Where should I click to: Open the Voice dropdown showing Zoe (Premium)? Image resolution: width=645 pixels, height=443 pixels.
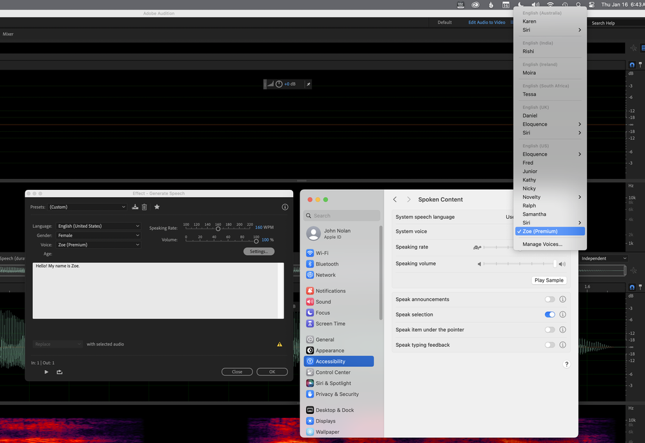98,245
